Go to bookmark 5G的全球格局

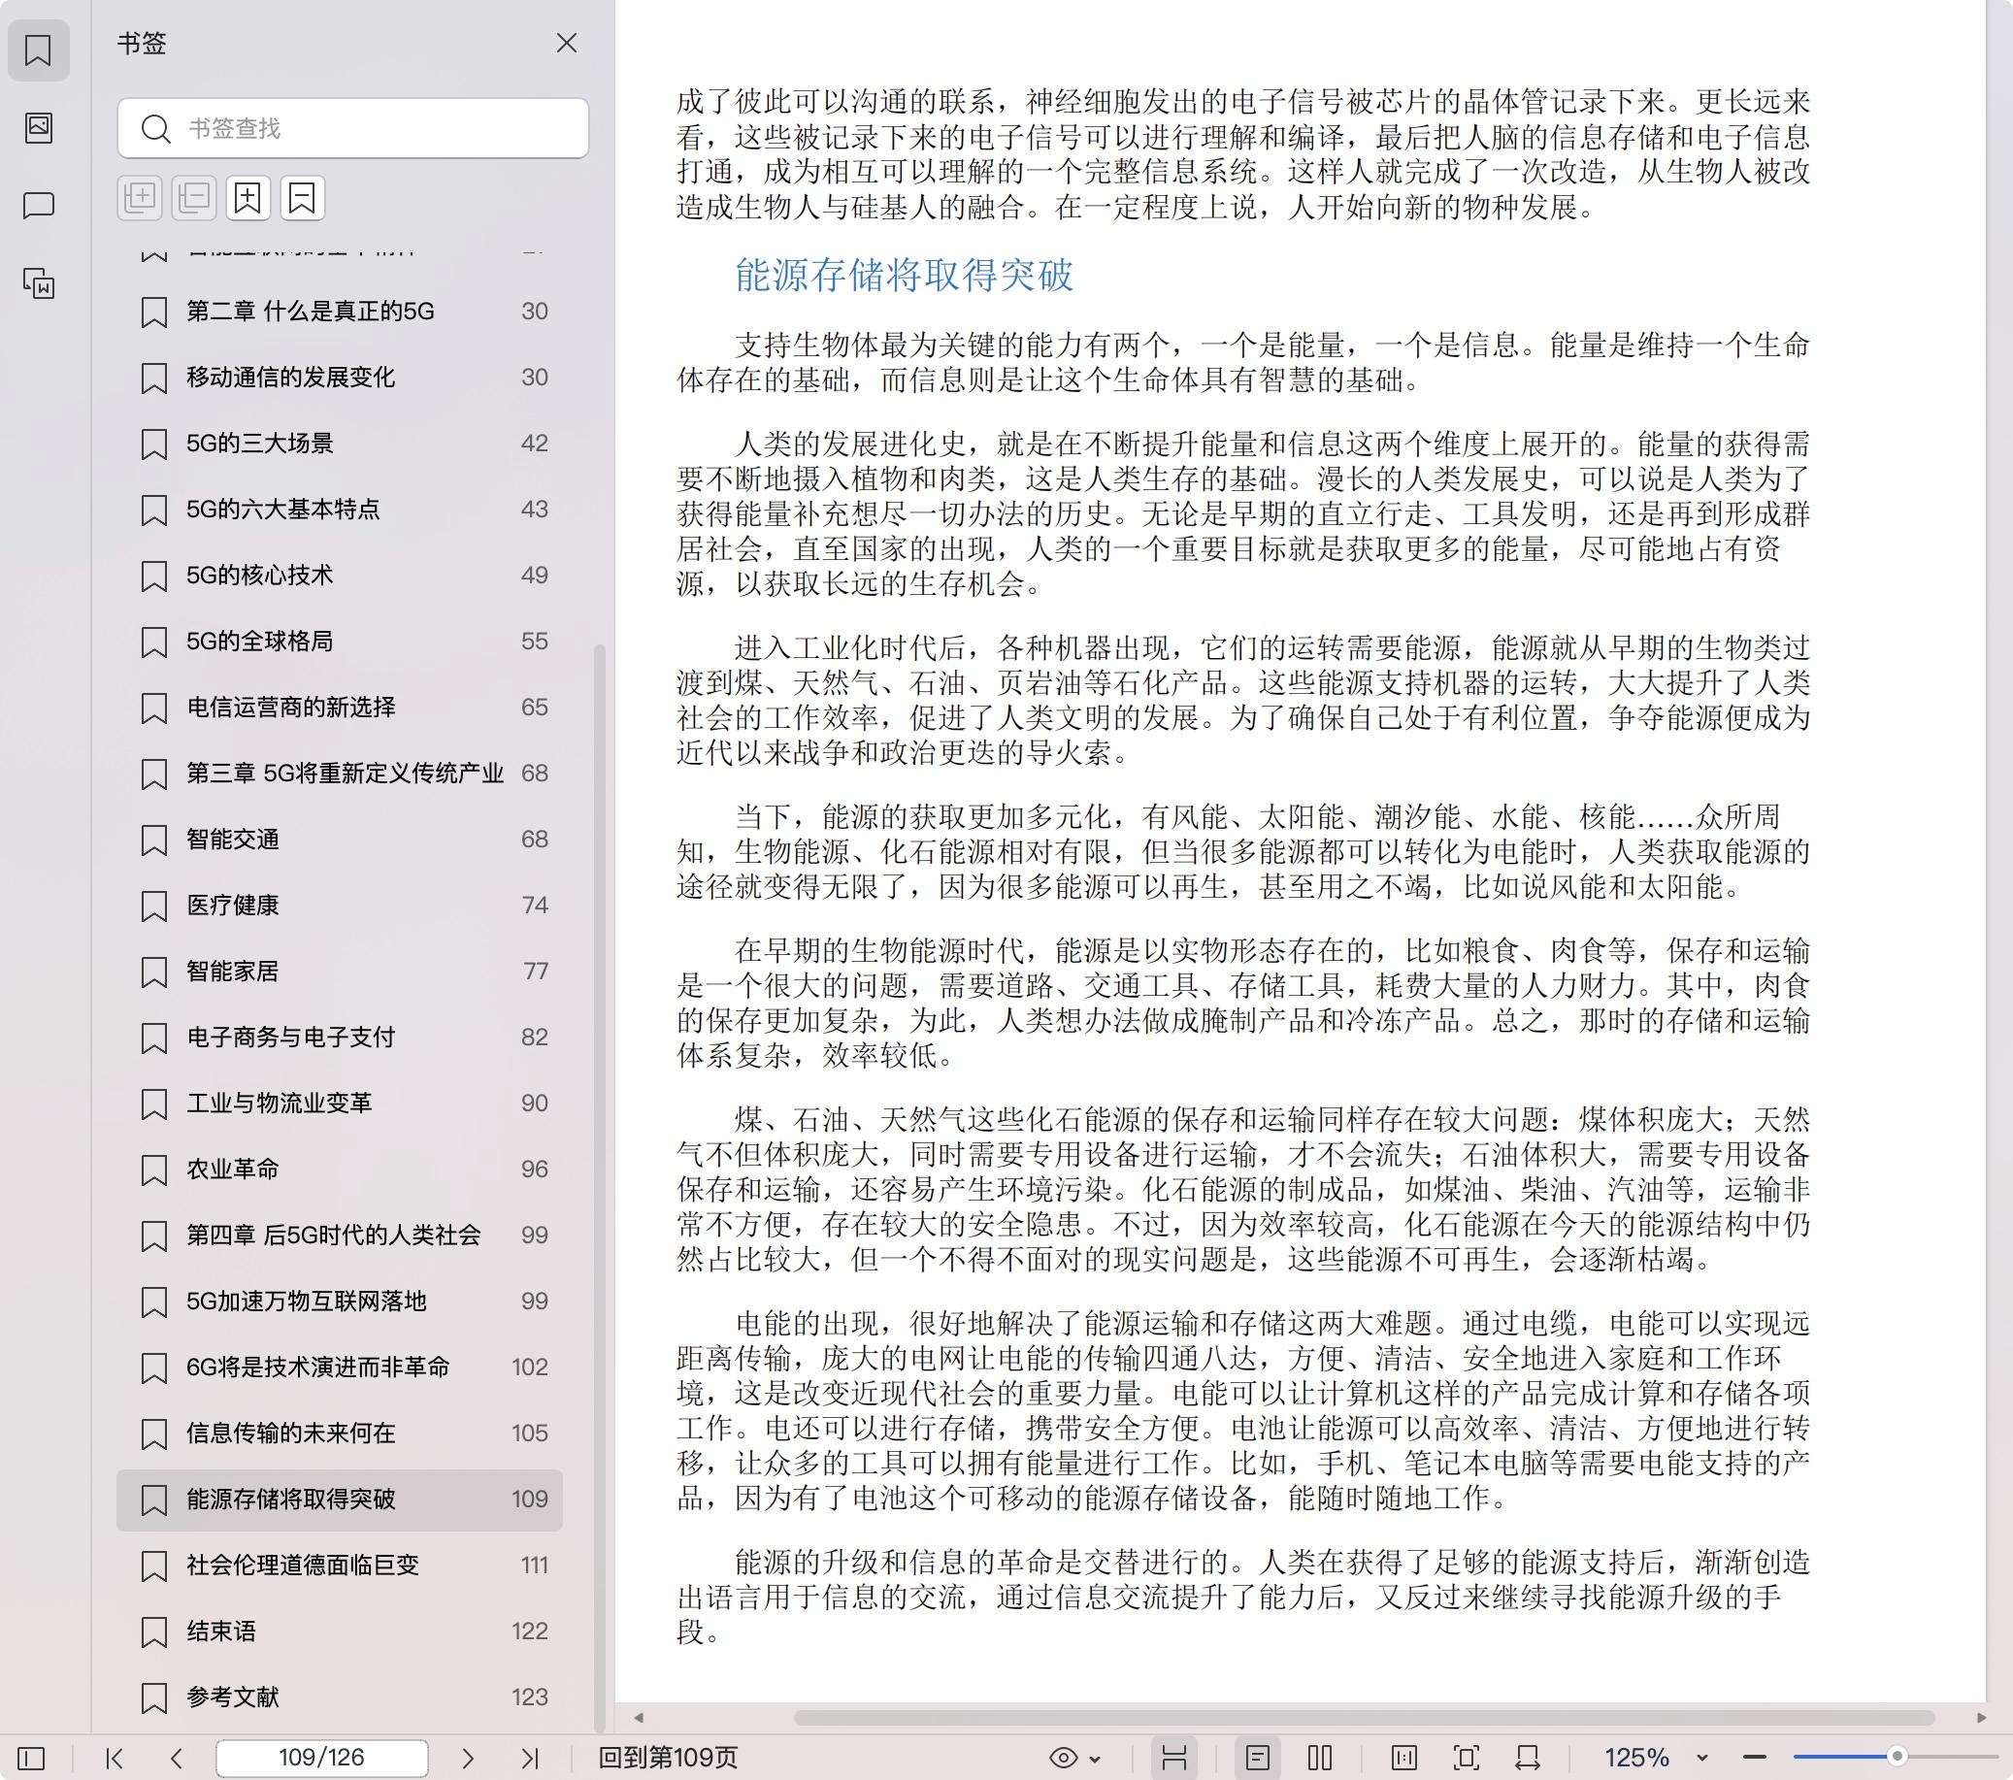click(340, 642)
